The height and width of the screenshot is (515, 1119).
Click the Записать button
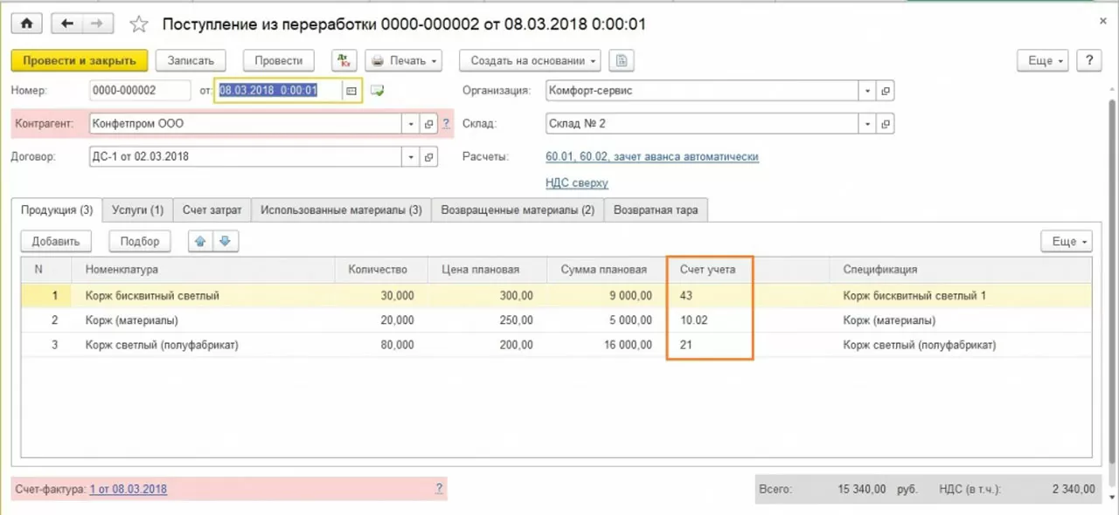pos(191,61)
